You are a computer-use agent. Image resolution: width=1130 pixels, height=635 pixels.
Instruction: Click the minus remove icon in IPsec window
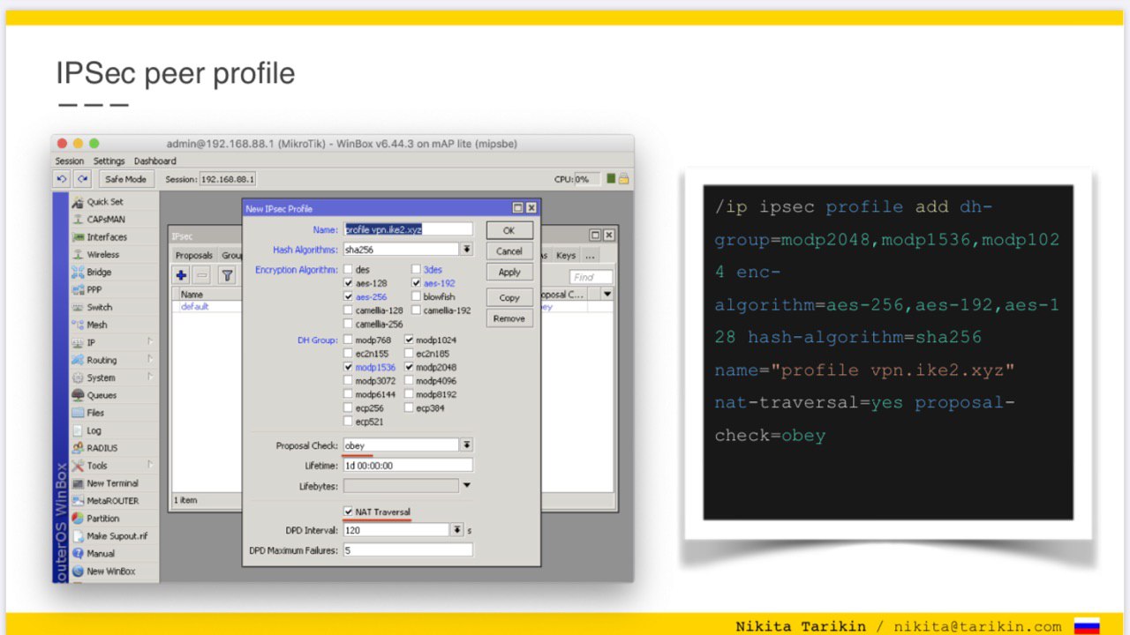point(202,276)
